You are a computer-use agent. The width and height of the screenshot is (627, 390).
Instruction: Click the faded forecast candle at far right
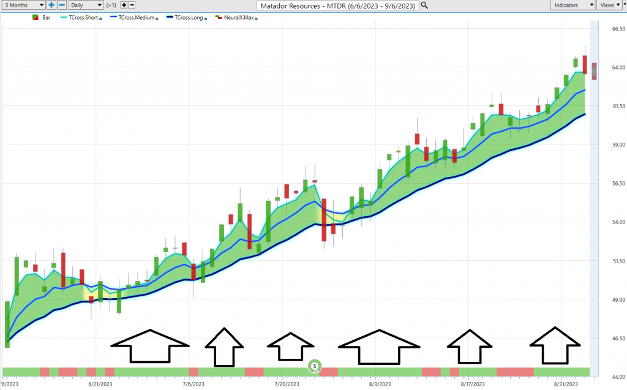click(594, 71)
